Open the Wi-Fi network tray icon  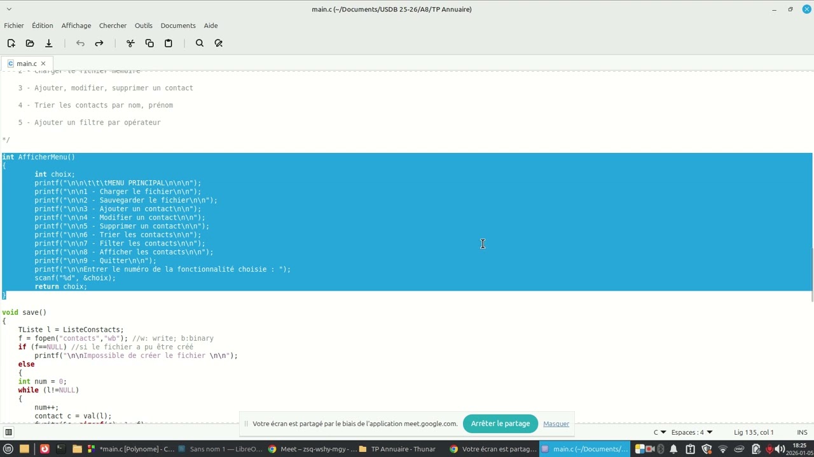(x=723, y=449)
